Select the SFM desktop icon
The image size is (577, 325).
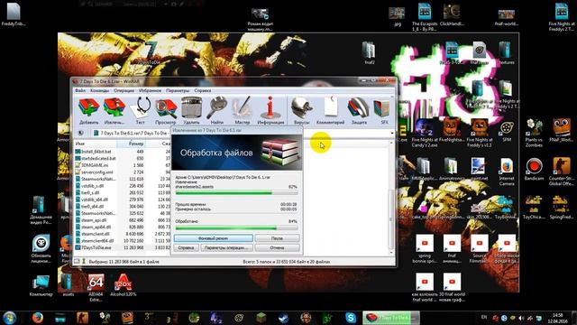pyautogui.click(x=507, y=131)
